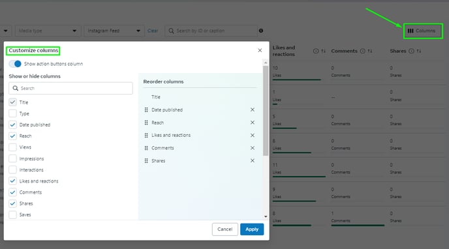Open the Media type dropdown
The width and height of the screenshot is (449, 249).
point(48,31)
